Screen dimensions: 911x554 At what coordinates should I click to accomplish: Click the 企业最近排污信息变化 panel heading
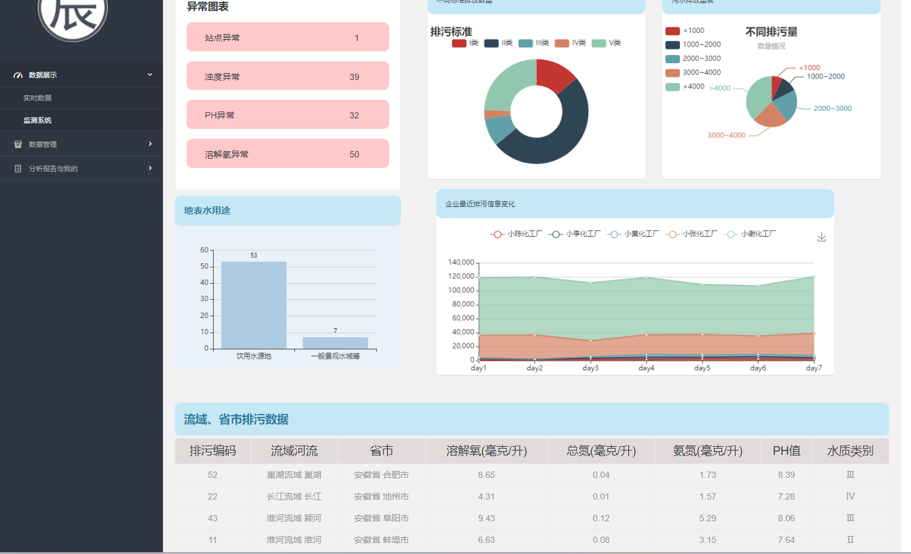coord(480,204)
